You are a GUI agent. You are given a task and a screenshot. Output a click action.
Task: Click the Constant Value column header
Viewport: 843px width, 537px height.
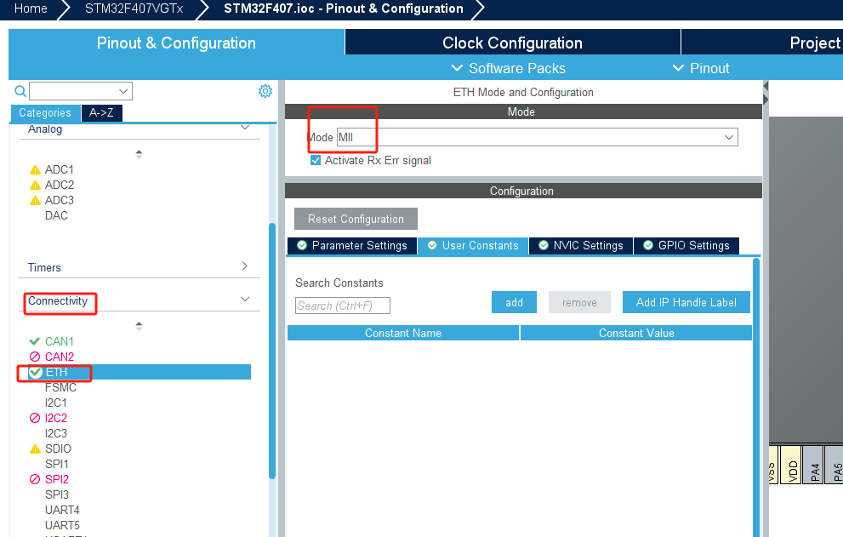coord(636,333)
